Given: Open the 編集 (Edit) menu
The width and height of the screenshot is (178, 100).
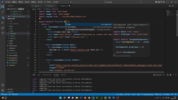Looking at the screenshot, I should [x=14, y=2].
